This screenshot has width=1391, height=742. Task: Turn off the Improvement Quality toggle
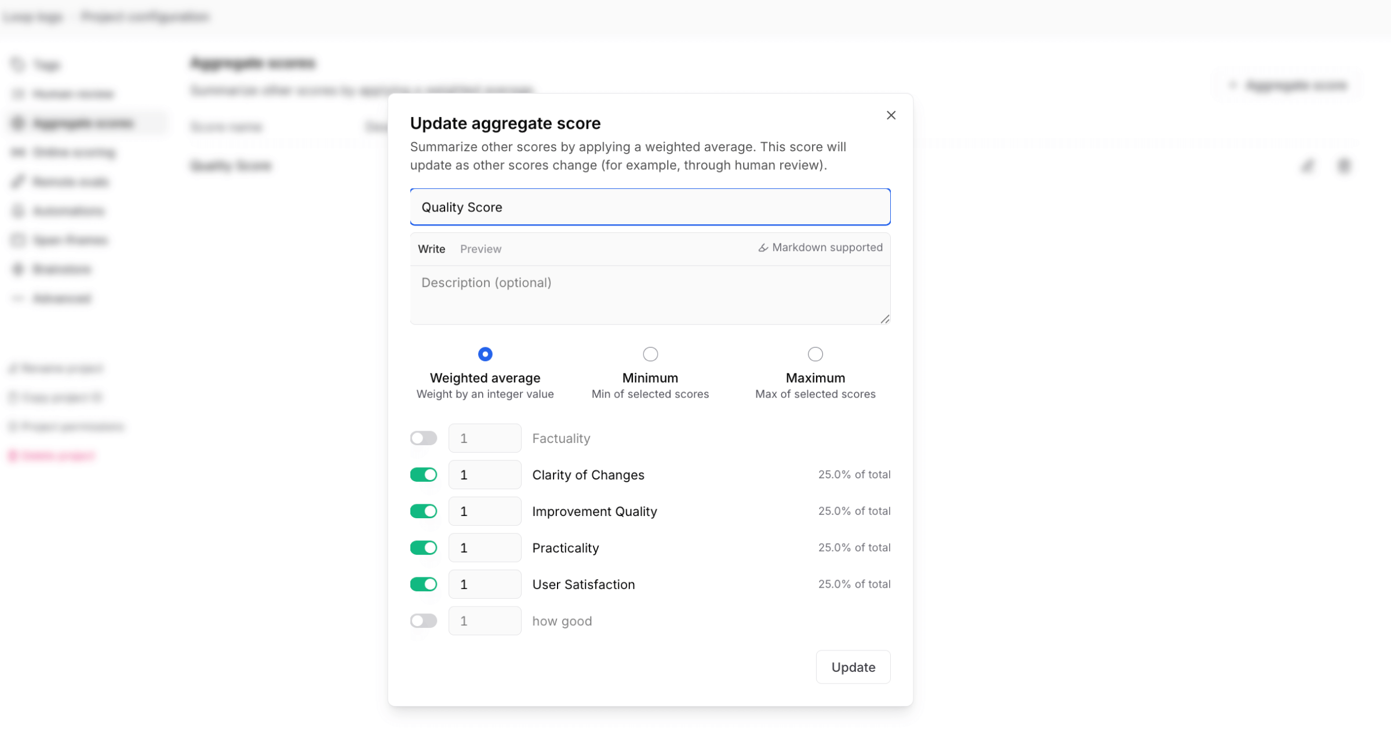tap(423, 511)
